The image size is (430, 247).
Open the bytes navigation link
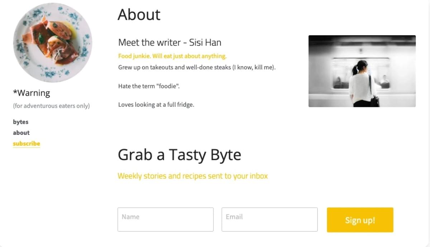coord(20,122)
